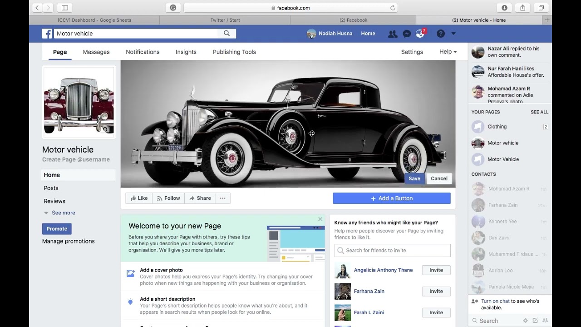Click Turn on chat link
The image size is (581, 327).
[495, 301]
